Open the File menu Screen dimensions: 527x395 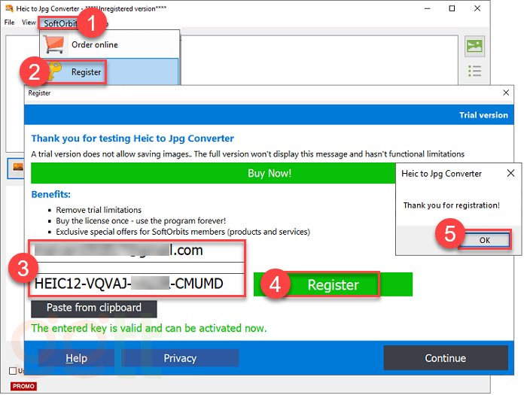9,23
